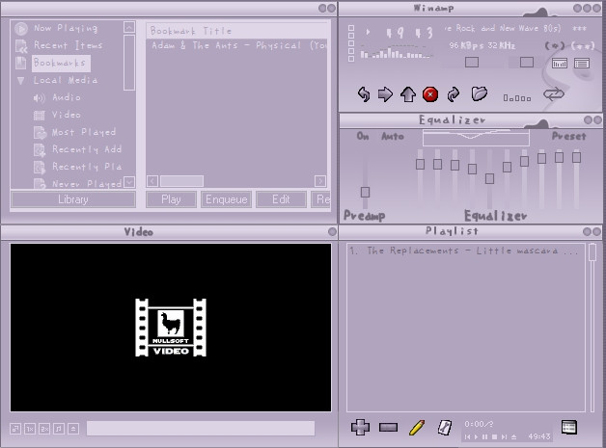Select Audio under Local Media
Viewport: 606px width, 448px height.
click(67, 97)
